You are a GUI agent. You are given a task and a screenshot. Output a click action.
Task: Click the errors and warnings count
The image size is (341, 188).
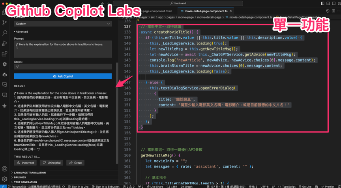click(129, 186)
